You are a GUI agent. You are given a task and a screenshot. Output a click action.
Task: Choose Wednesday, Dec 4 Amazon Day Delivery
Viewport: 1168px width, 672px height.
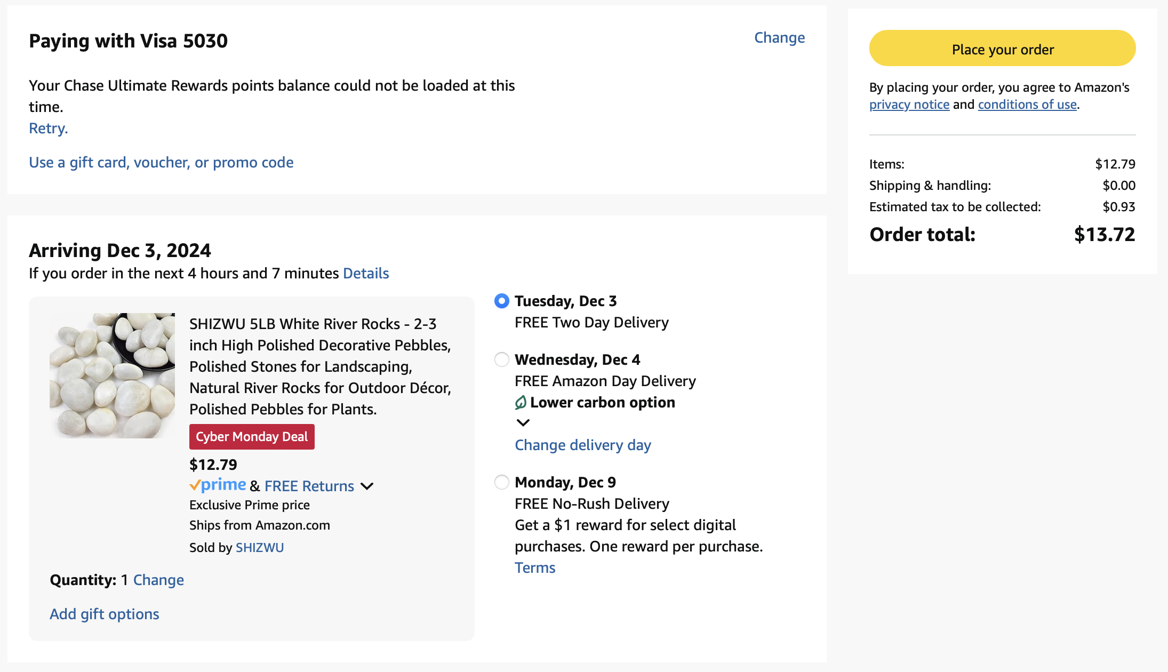click(502, 360)
